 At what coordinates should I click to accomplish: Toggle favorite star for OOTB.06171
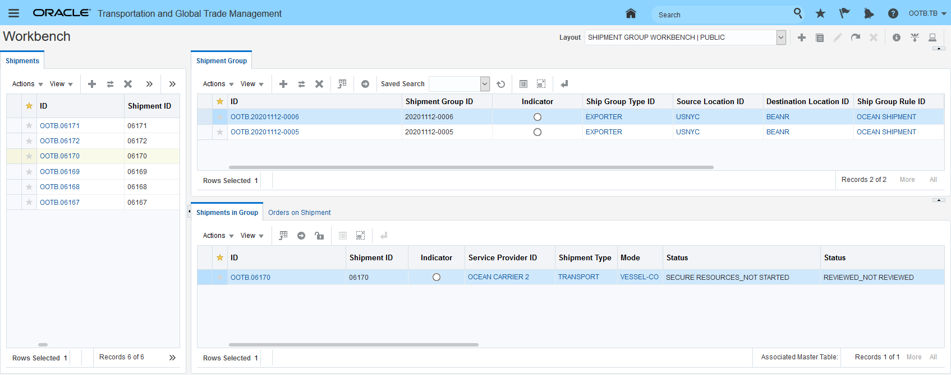coord(29,126)
